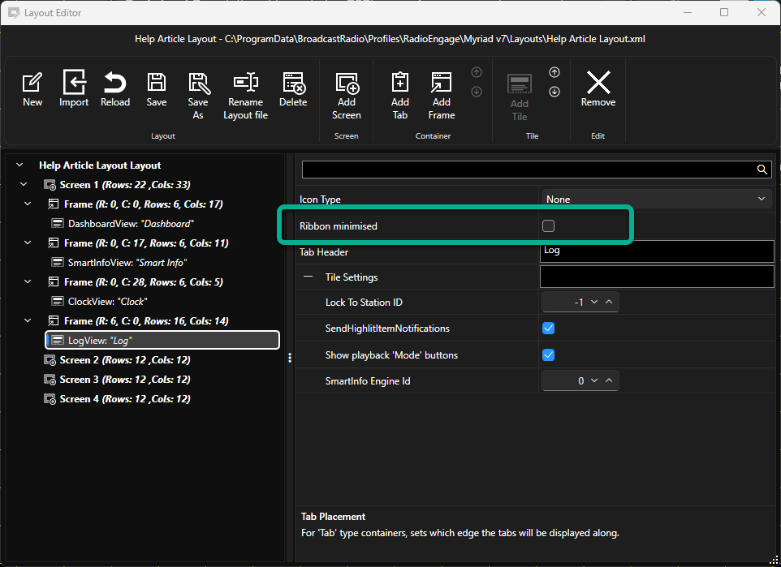This screenshot has height=567, width=781.
Task: Collapse the Screen 1 tree node
Action: (x=24, y=185)
